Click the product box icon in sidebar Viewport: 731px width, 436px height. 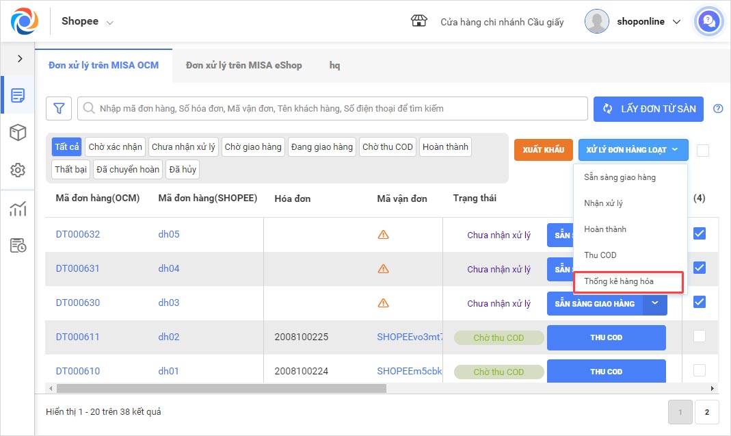pos(18,133)
